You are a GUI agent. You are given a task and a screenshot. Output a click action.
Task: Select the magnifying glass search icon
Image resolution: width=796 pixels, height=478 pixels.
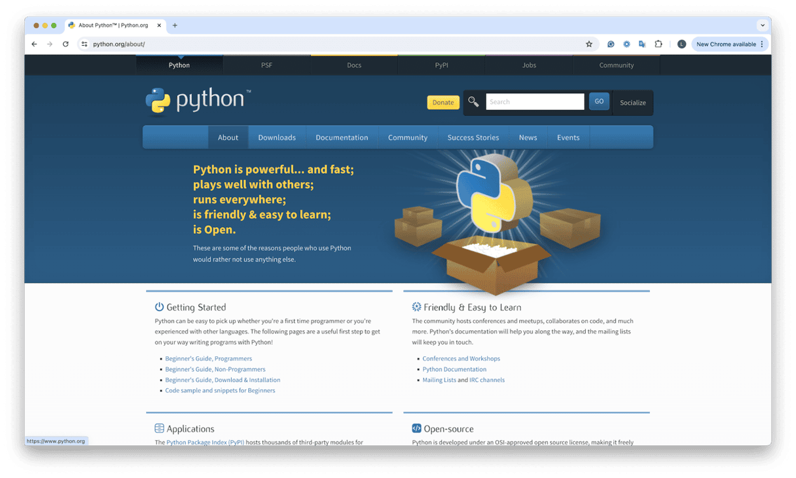473,102
